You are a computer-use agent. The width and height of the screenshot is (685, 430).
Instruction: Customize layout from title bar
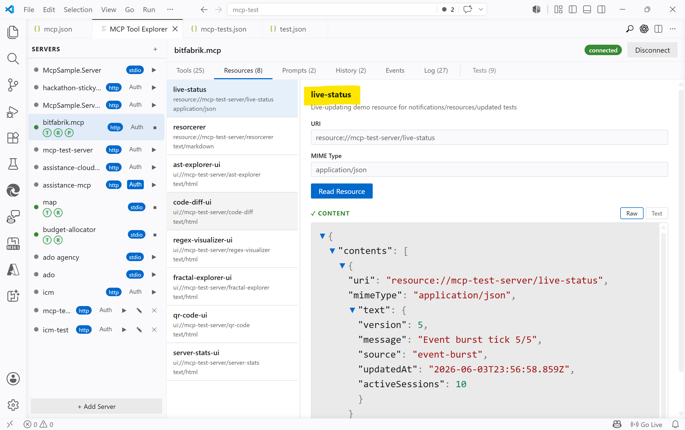coord(558,10)
